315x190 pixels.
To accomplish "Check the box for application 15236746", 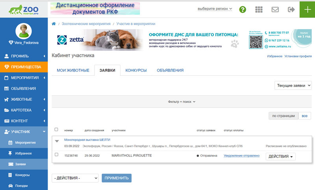I will click(x=56, y=155).
